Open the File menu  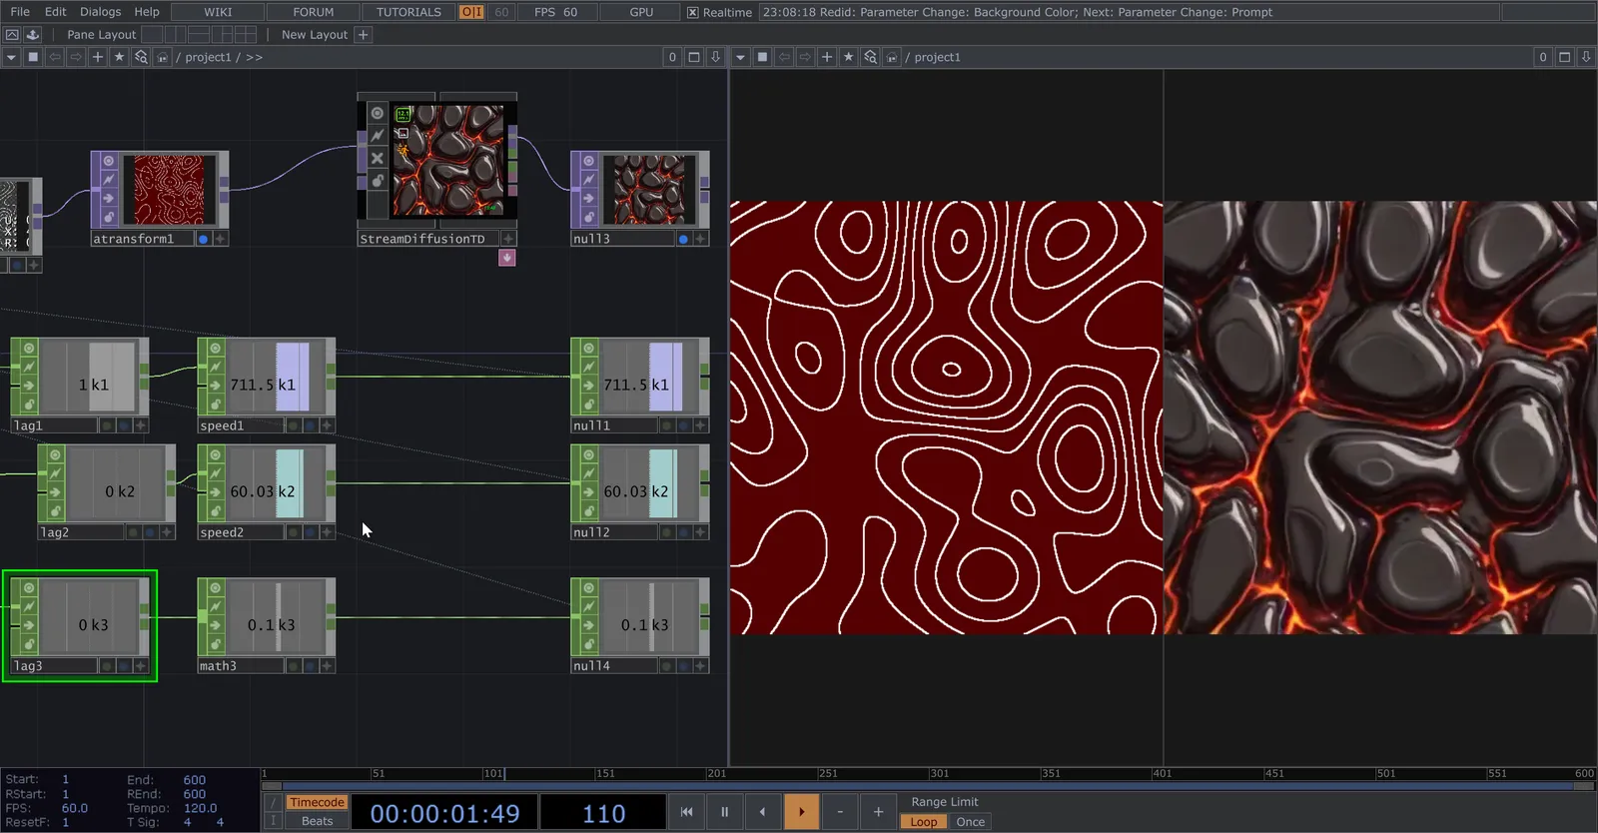20,12
